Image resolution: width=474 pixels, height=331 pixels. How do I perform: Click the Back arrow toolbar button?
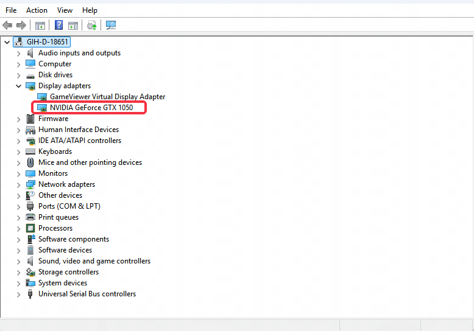[x=7, y=25]
